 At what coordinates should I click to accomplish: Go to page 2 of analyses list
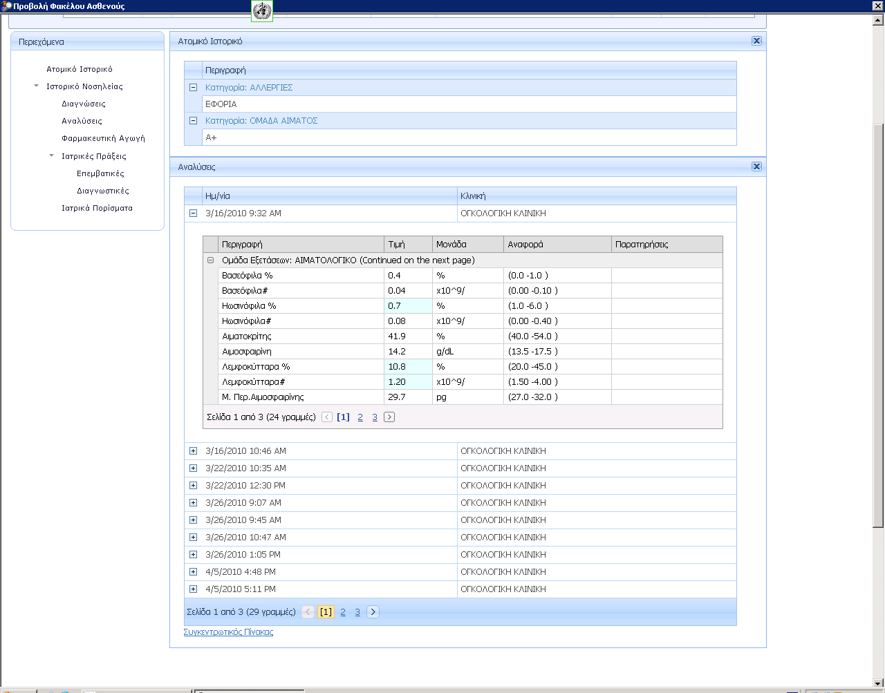coord(343,612)
